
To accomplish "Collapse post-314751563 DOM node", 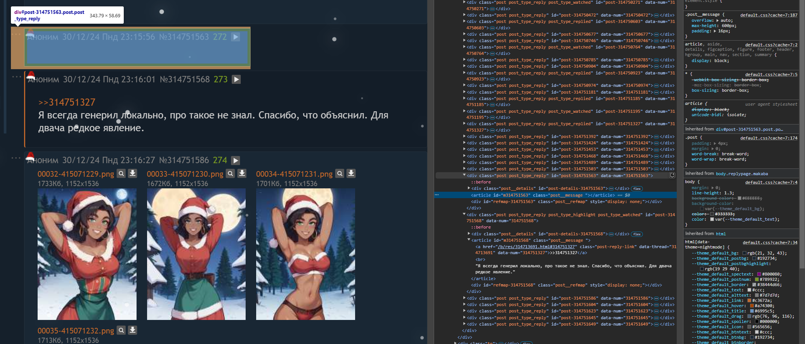I will [464, 175].
